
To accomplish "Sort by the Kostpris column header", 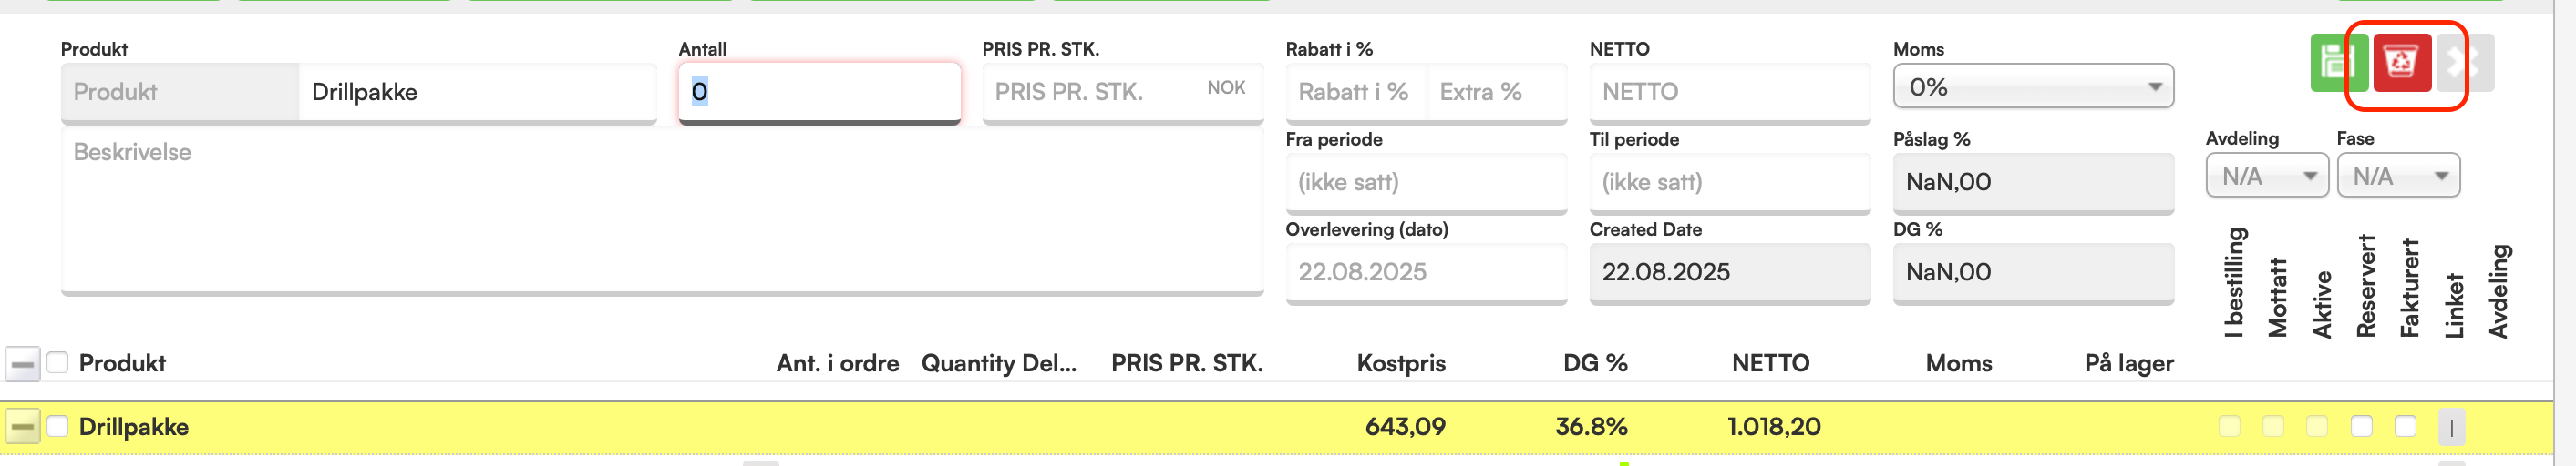I will click(x=1401, y=363).
